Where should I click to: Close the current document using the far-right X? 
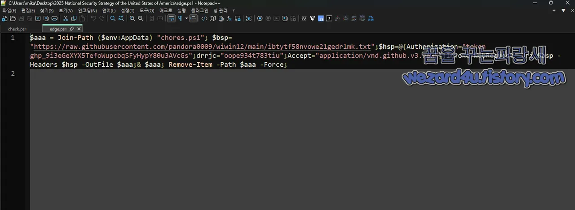pos(572,10)
